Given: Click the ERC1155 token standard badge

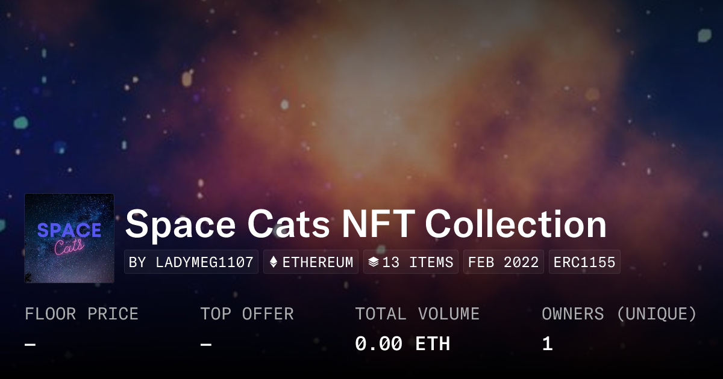Looking at the screenshot, I should pyautogui.click(x=584, y=262).
